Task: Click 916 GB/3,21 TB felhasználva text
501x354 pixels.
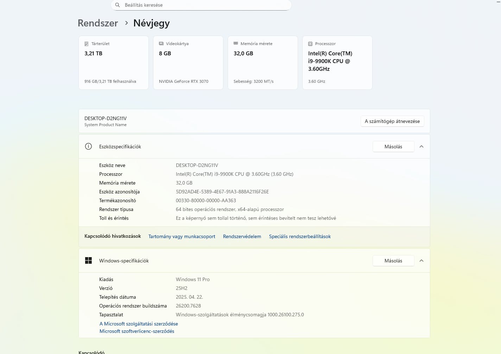Action: pos(110,81)
